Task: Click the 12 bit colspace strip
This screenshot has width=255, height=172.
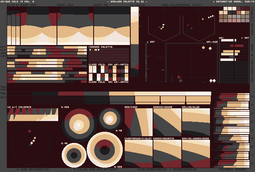Action: pyautogui.click(x=33, y=115)
